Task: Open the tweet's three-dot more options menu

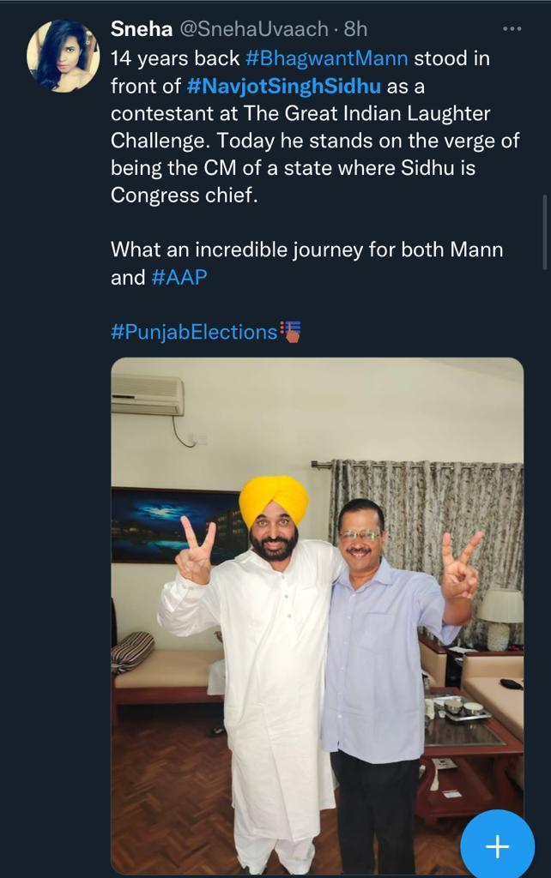Action: [512, 29]
